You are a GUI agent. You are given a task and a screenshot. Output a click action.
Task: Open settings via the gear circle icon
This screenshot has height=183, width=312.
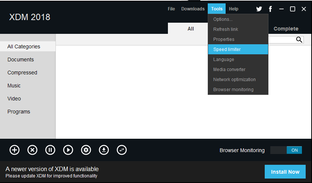coord(86,150)
